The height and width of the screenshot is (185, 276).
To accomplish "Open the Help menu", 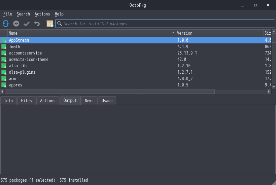I will click(x=59, y=14).
